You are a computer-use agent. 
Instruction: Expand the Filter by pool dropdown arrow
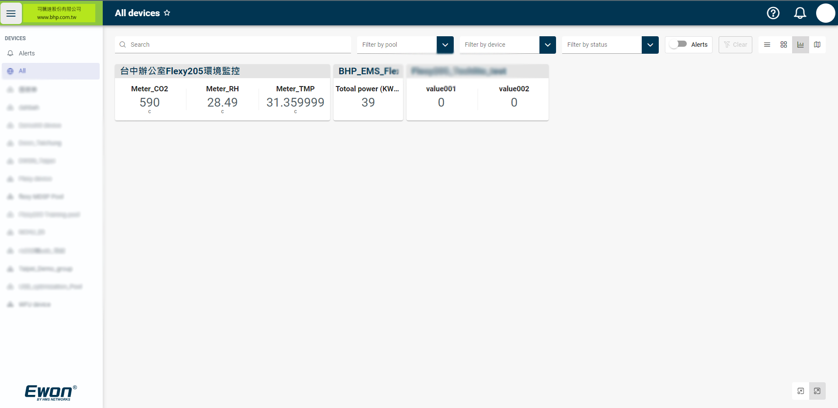[445, 45]
